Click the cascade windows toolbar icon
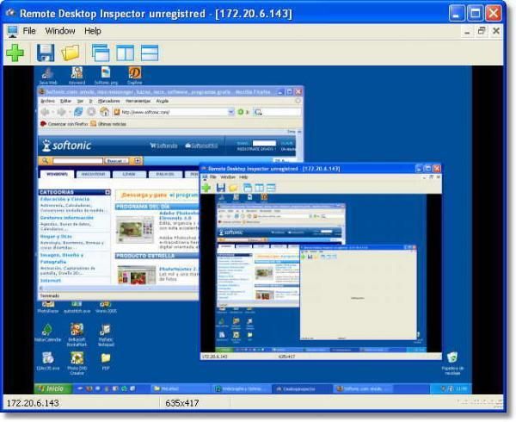 coord(101,53)
